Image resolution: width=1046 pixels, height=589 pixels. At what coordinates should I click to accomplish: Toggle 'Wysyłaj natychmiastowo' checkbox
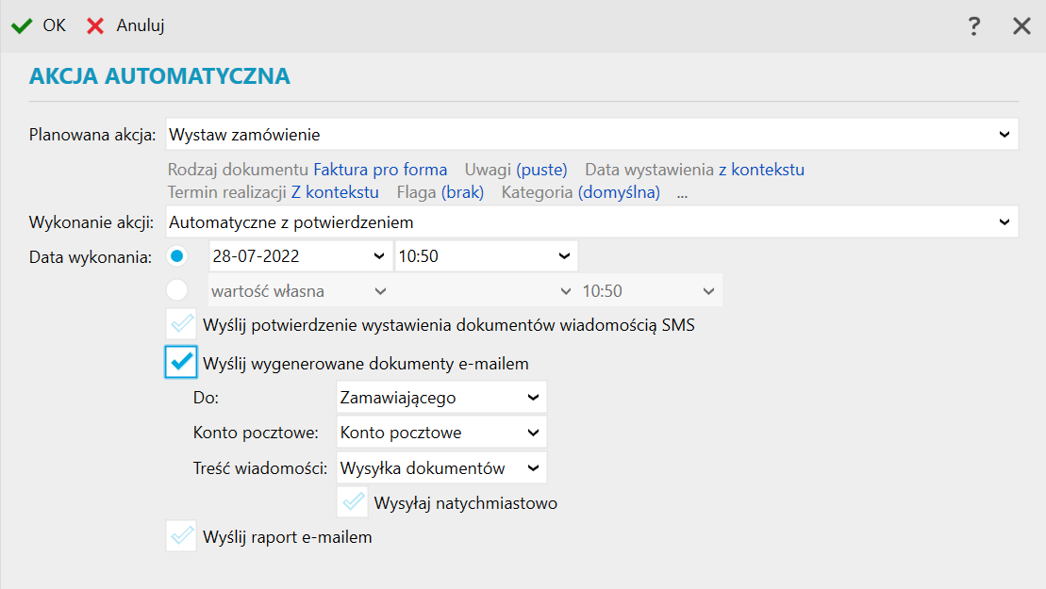click(353, 502)
